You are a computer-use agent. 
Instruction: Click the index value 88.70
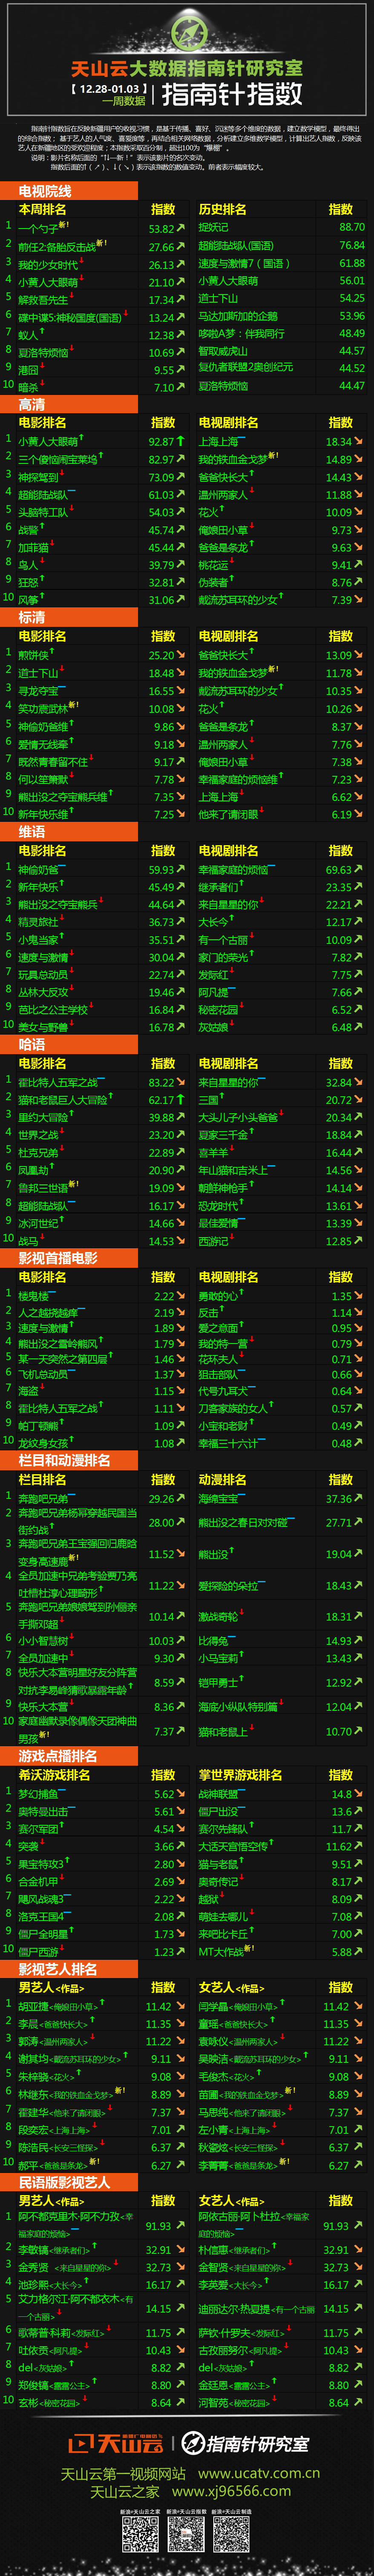click(351, 227)
